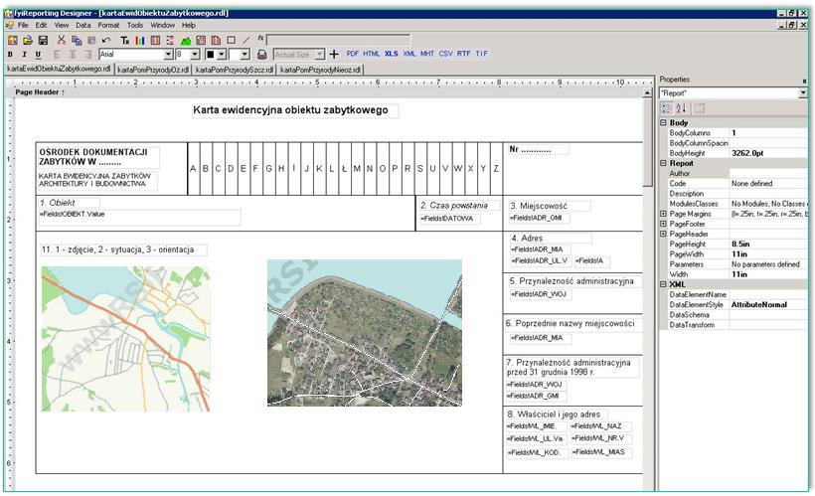Switch to kartaPomPrzyrodySzcz.rdl tab
The height and width of the screenshot is (496, 815).
(x=234, y=70)
